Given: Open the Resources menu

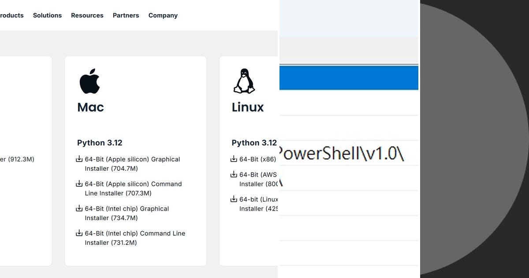Looking at the screenshot, I should pyautogui.click(x=87, y=15).
